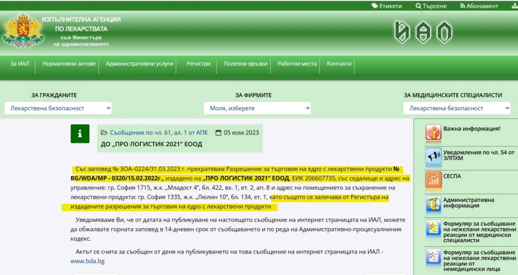Open the adverse reaction form icon for non-medical persons
518x275 pixels.
[x=433, y=256]
